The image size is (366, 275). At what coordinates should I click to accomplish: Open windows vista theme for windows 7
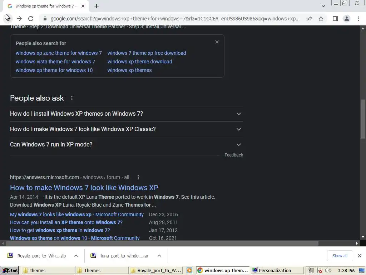point(55,62)
